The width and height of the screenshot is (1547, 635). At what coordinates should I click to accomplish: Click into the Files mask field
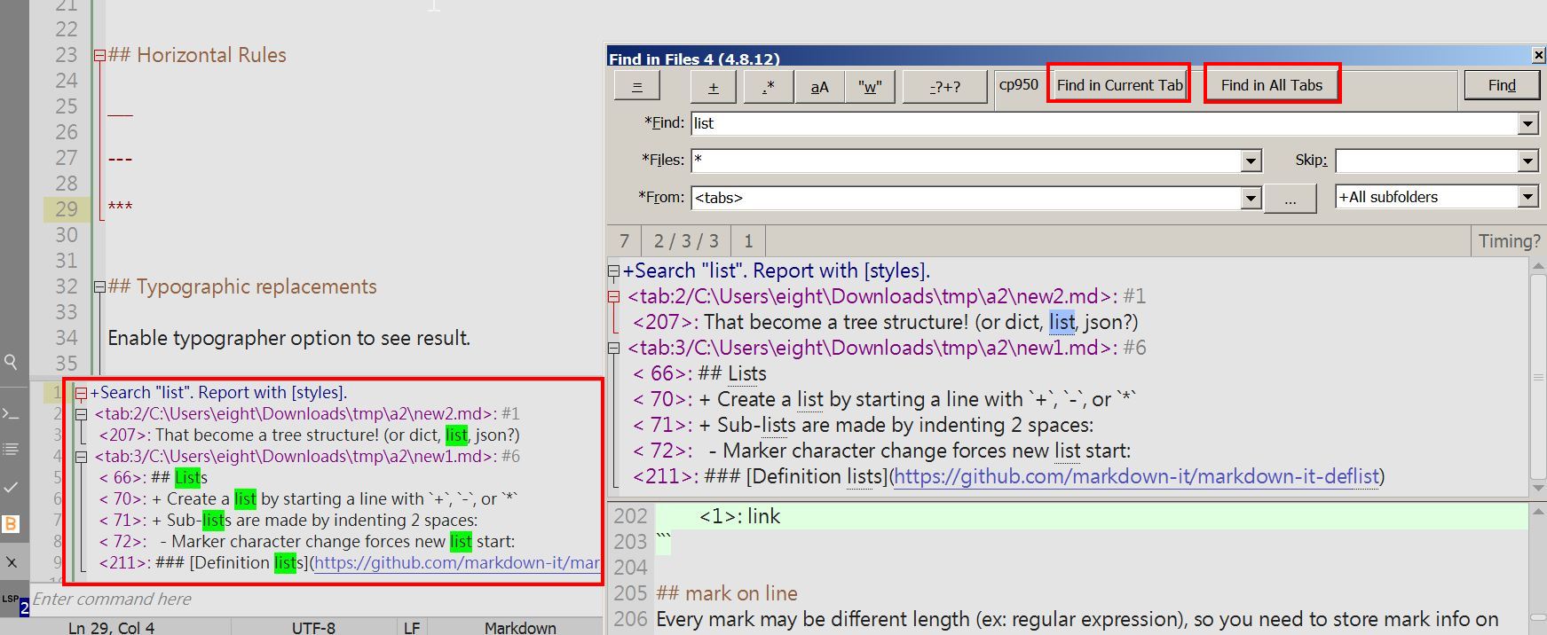click(966, 161)
